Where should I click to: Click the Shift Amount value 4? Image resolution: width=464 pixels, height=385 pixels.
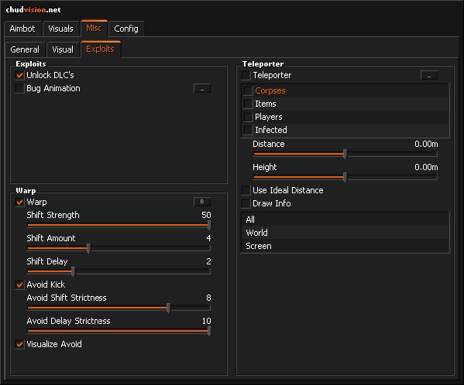pyautogui.click(x=208, y=238)
